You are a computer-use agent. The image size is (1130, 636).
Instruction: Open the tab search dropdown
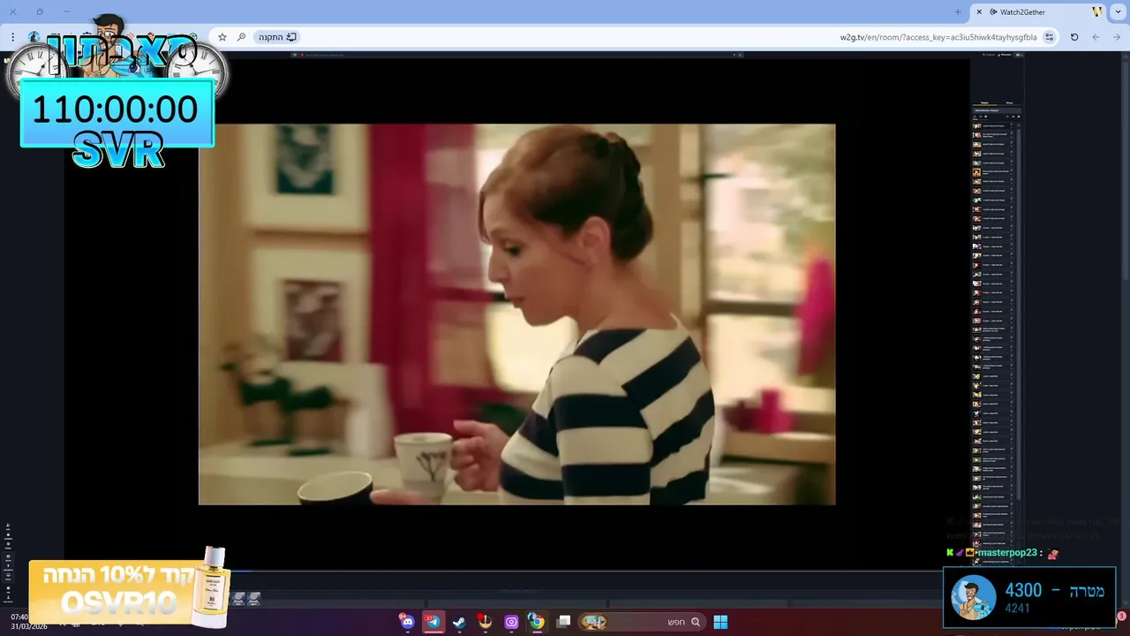1120,12
